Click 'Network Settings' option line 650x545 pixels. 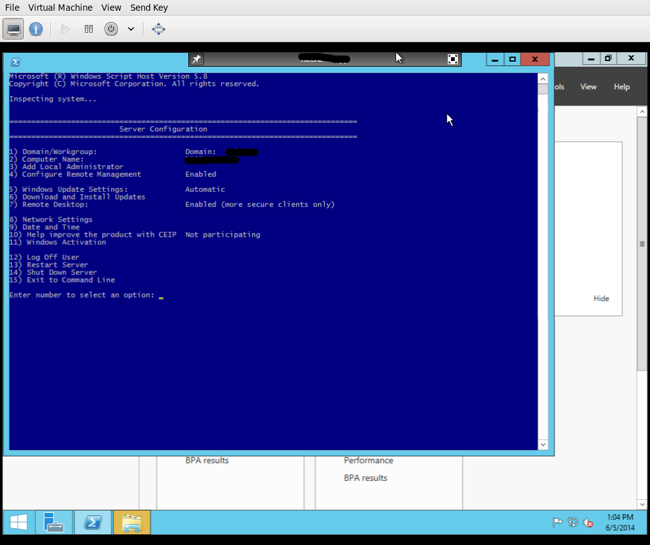[x=50, y=220]
